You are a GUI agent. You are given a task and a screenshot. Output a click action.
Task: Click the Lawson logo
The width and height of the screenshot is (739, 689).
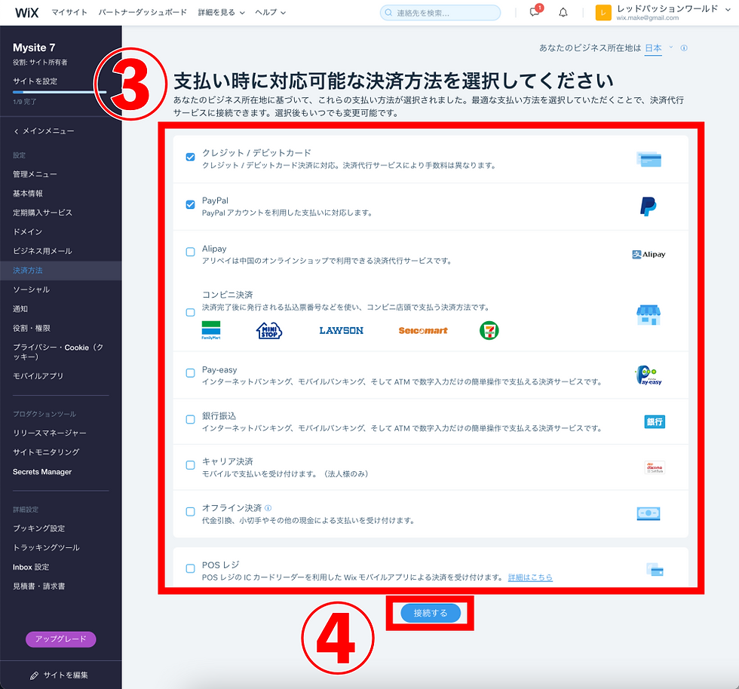coord(341,330)
